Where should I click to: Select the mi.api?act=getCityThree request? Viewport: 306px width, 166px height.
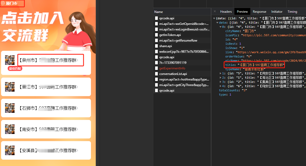point(182,85)
